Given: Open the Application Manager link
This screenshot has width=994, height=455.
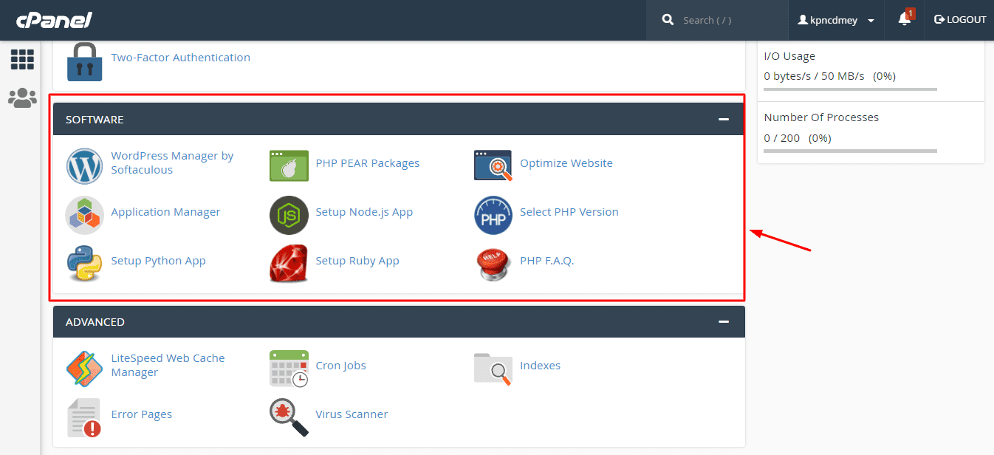Looking at the screenshot, I should pyautogui.click(x=165, y=212).
